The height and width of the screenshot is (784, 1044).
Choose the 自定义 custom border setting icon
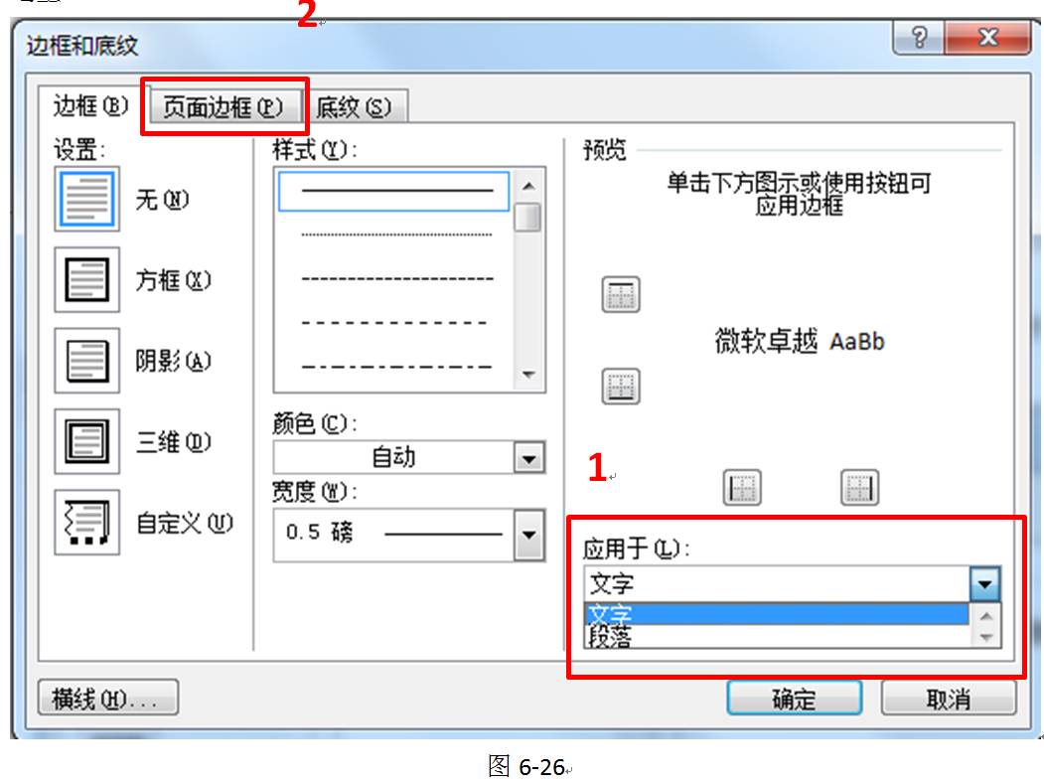coord(87,523)
